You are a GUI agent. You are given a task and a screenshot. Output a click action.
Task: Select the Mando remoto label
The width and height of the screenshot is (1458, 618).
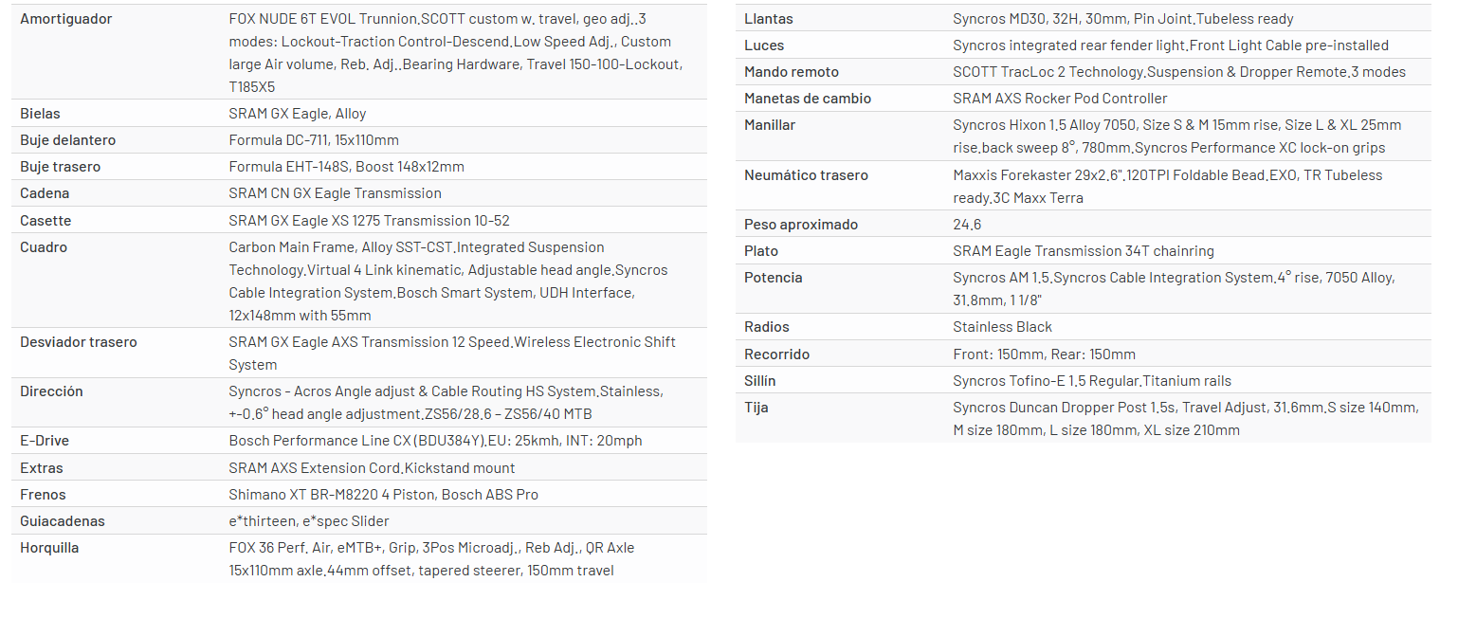tap(792, 72)
